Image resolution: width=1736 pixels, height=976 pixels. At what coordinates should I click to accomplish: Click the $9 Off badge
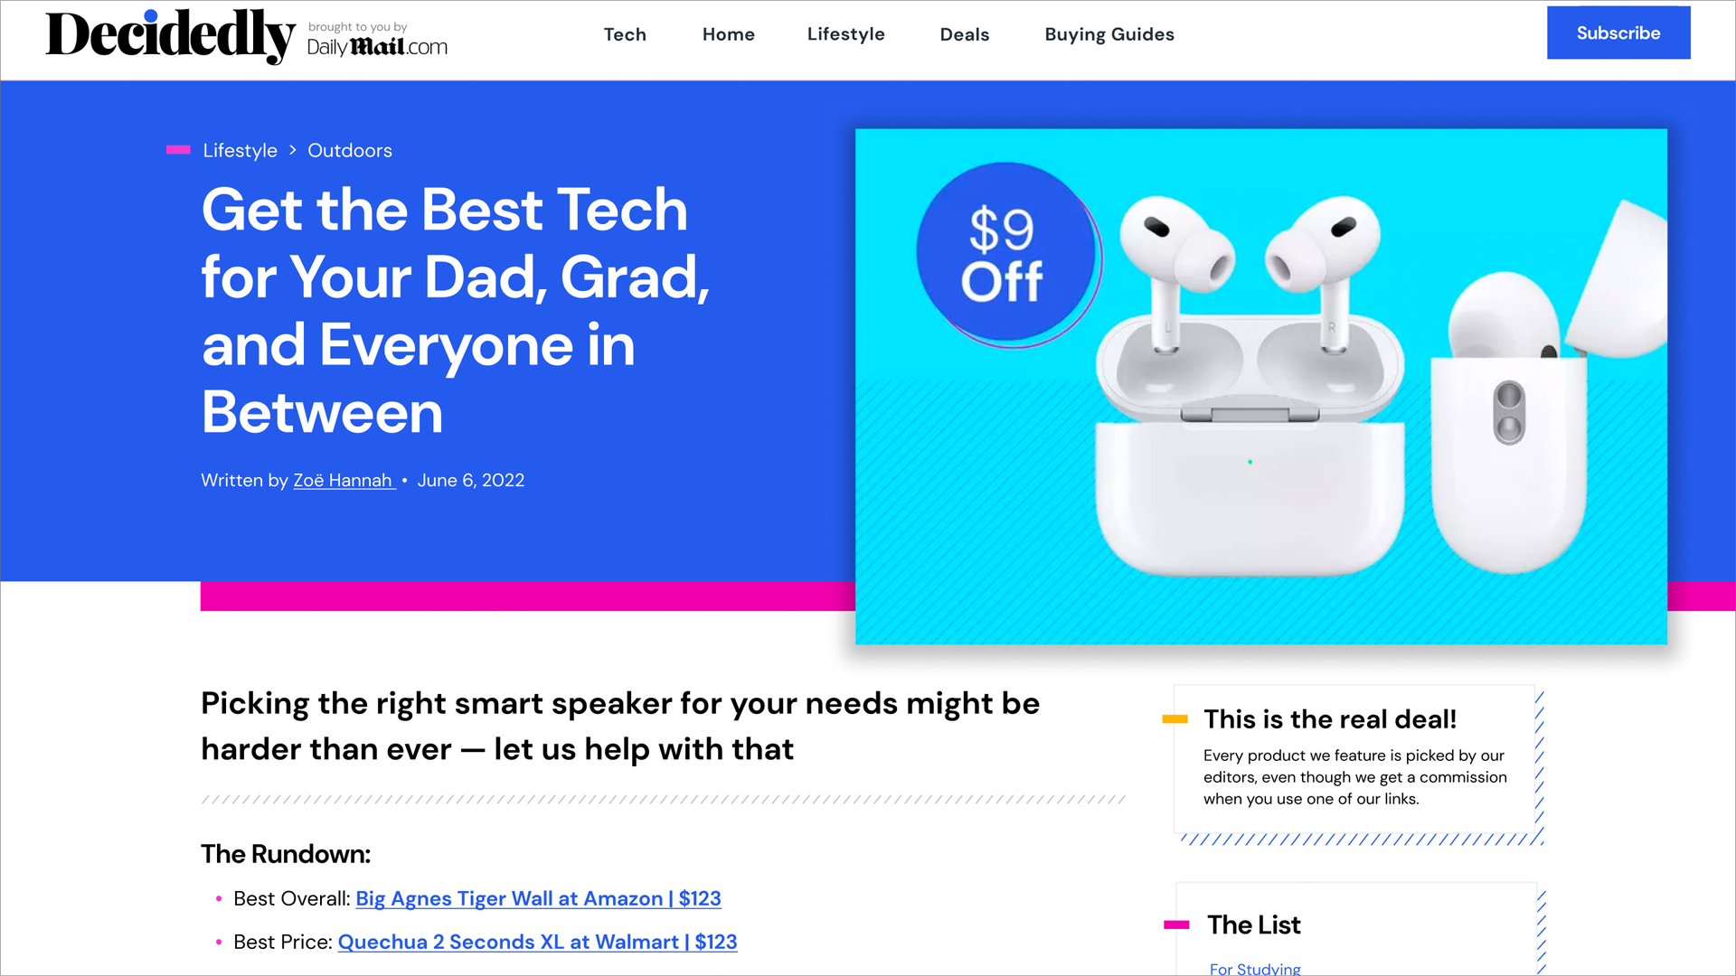coord(1008,255)
